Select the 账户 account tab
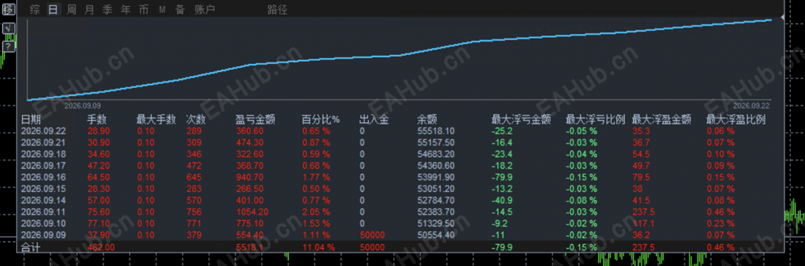The image size is (805, 266). point(205,9)
